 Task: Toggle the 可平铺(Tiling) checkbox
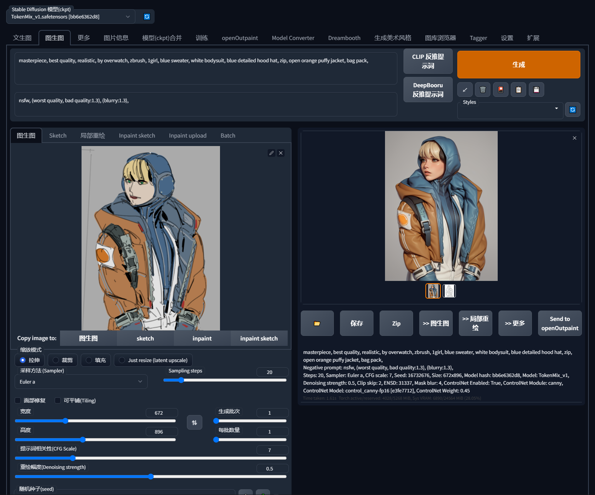click(x=58, y=400)
